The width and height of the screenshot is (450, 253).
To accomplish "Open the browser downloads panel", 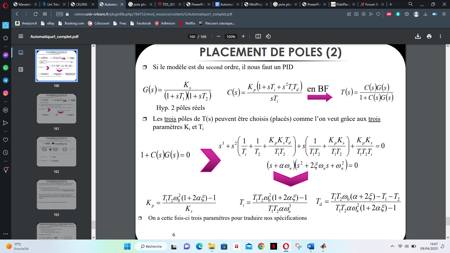I will pyautogui.click(x=425, y=14).
